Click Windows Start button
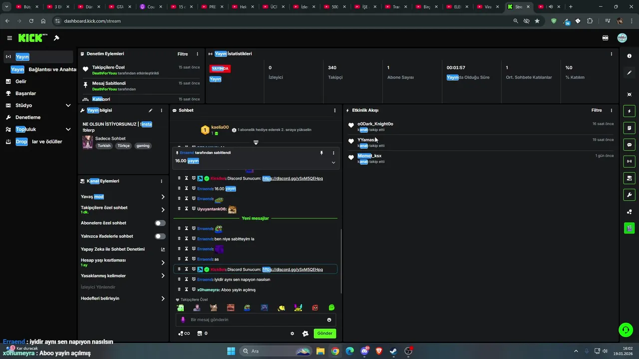The width and height of the screenshot is (639, 359). click(x=231, y=351)
